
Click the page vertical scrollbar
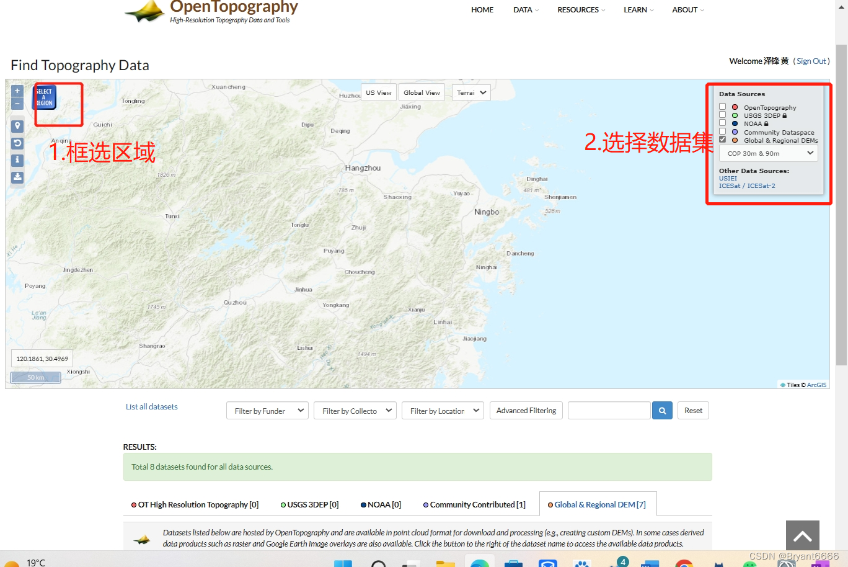pyautogui.click(x=841, y=205)
